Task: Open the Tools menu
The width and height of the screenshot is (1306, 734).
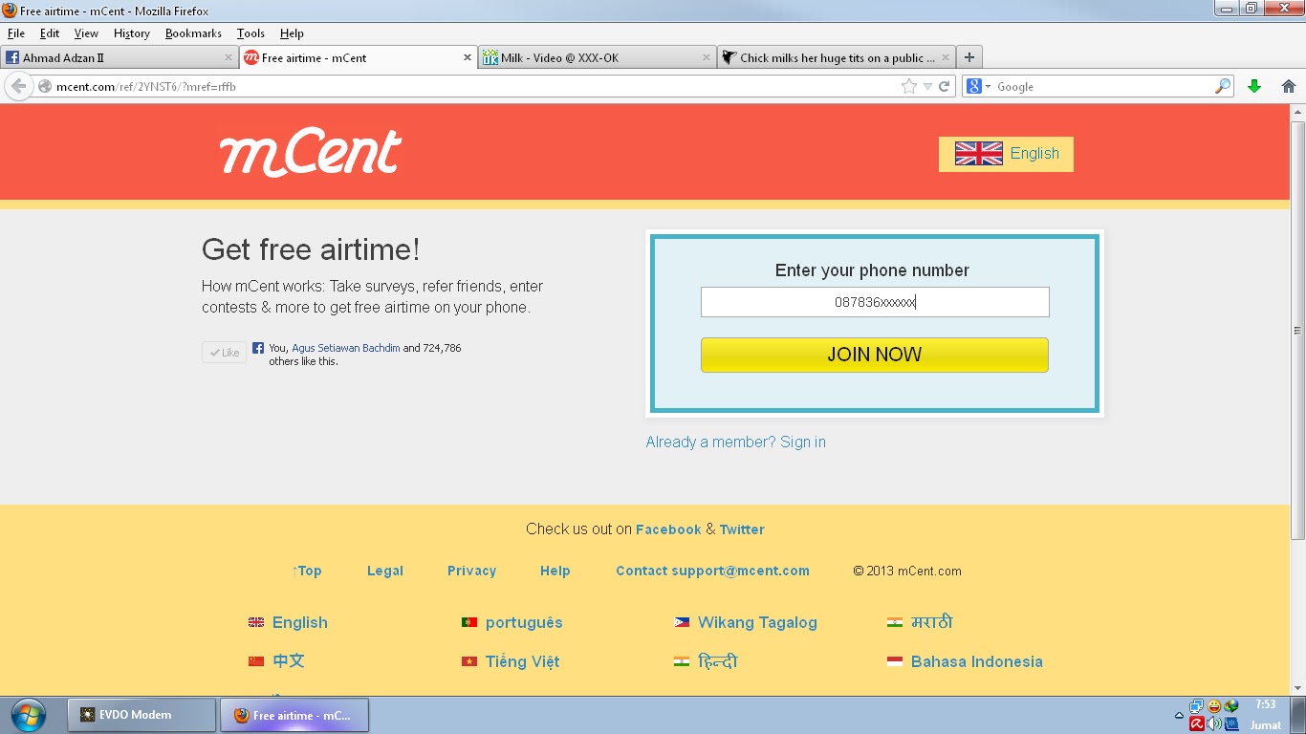Action: tap(250, 33)
